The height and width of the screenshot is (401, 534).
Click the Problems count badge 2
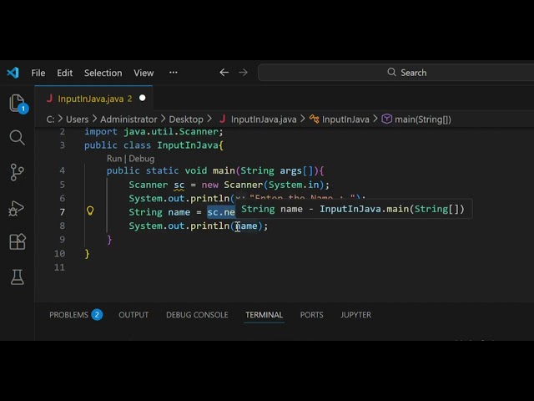pyautogui.click(x=97, y=315)
